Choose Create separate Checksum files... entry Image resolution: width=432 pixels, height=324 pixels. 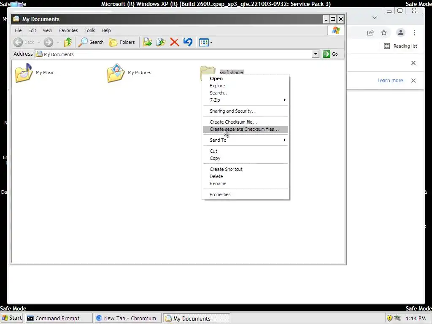tap(246, 129)
